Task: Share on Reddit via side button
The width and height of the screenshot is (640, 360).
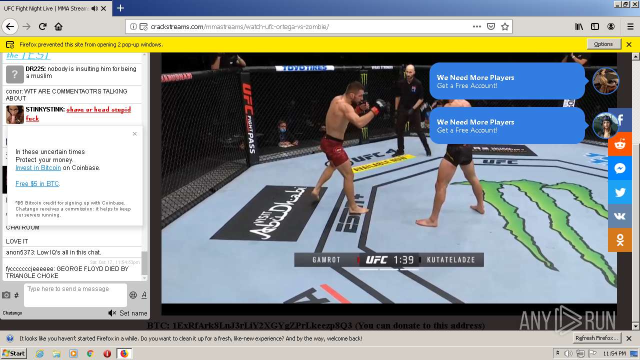Action: point(620,144)
